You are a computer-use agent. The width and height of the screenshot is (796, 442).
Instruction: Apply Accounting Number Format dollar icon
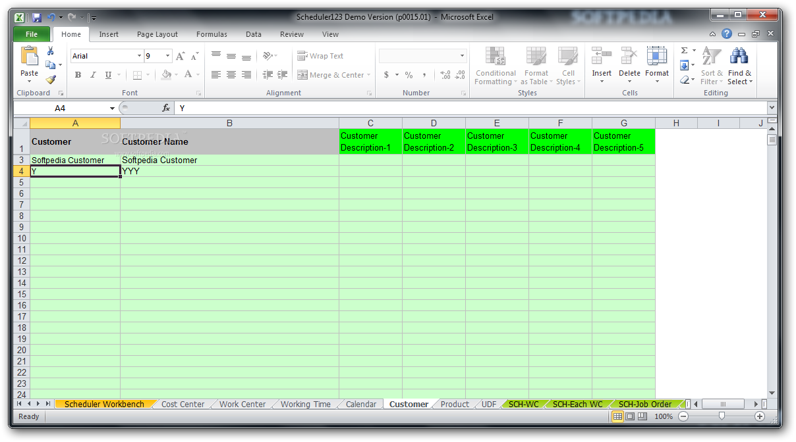(x=386, y=75)
